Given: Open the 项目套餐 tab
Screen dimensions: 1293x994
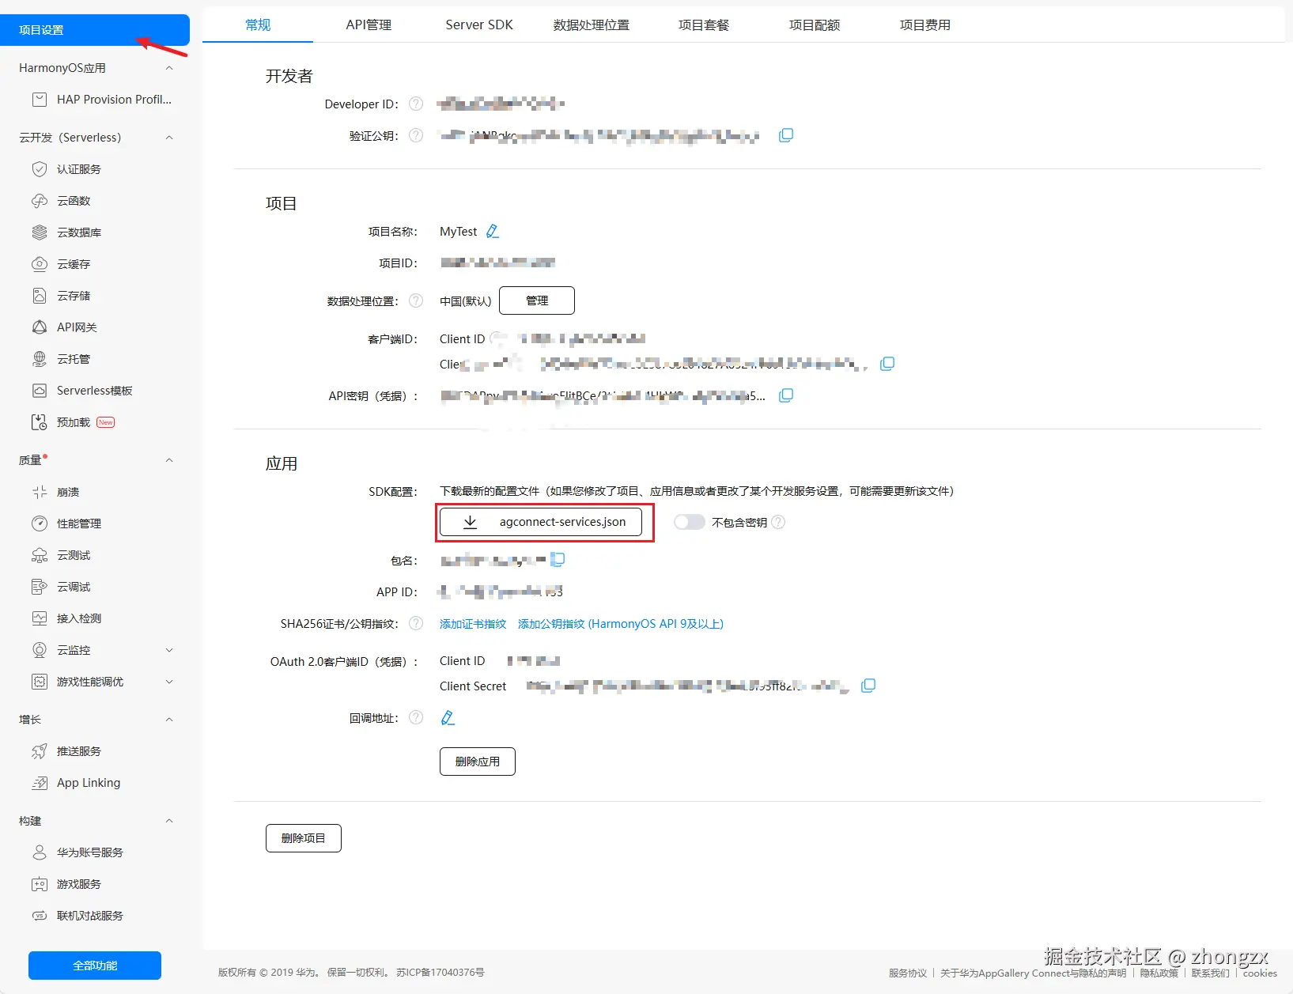Looking at the screenshot, I should 704,25.
